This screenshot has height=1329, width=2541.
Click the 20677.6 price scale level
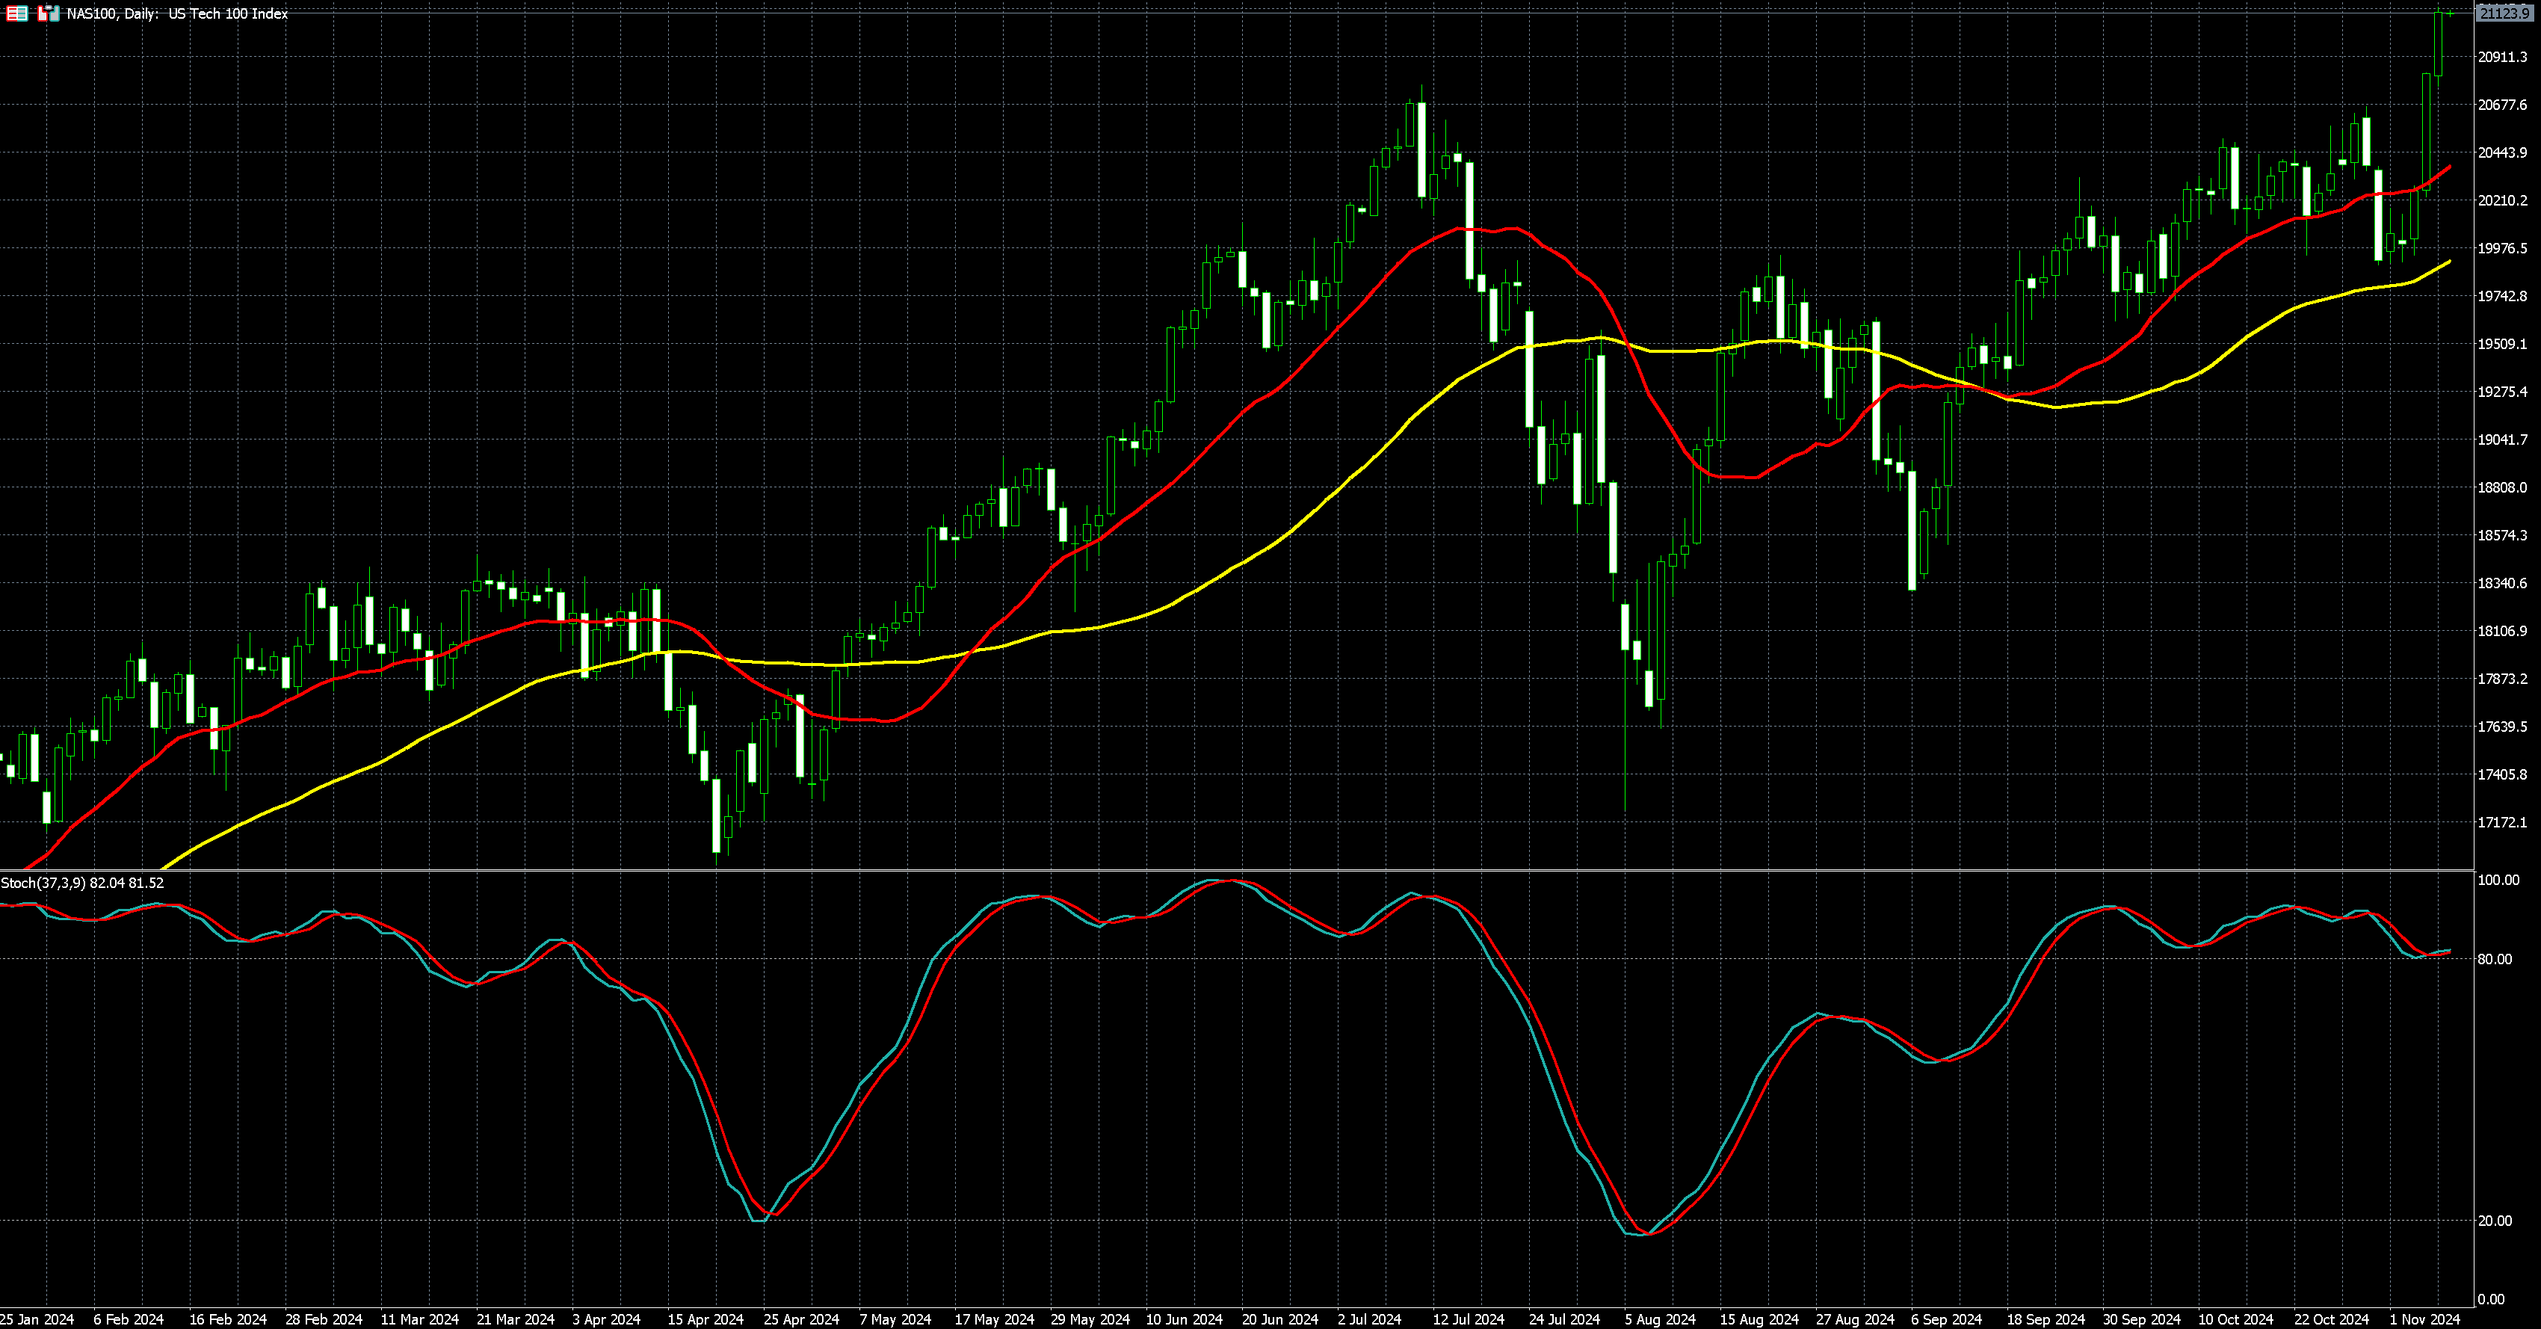coord(2501,105)
